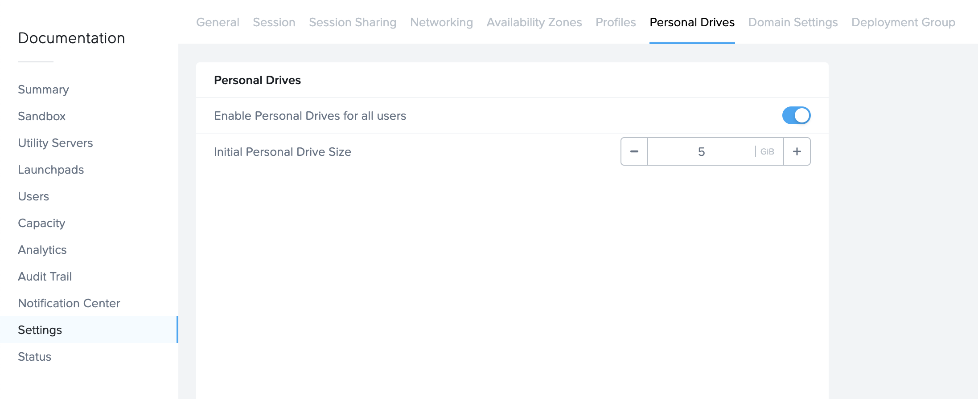
Task: Open the Status page
Action: (34, 357)
